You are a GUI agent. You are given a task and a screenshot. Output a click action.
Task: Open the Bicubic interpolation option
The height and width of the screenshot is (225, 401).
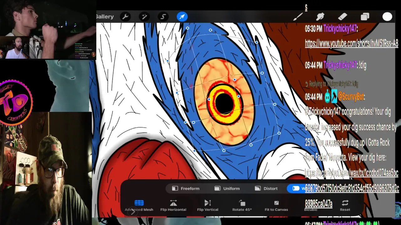coord(311,206)
